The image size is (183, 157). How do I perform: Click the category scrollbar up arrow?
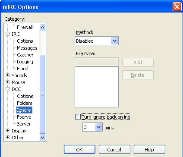click(42, 27)
